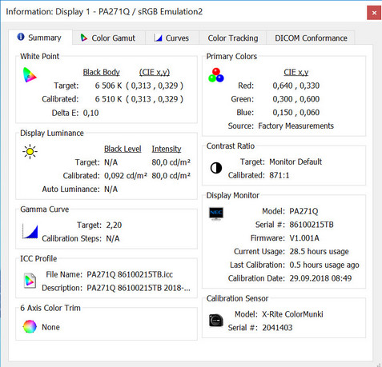Click the Display Luminance sun icon
The height and width of the screenshot is (367, 382).
point(30,152)
